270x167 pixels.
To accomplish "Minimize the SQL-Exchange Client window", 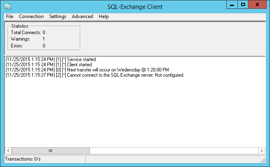I will pyautogui.click(x=232, y=5).
